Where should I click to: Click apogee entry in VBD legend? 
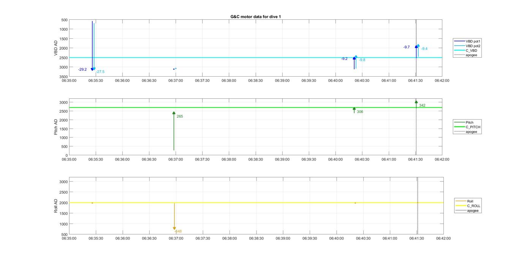(x=466, y=55)
